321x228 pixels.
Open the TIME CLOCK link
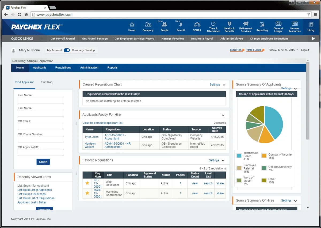click(x=255, y=50)
